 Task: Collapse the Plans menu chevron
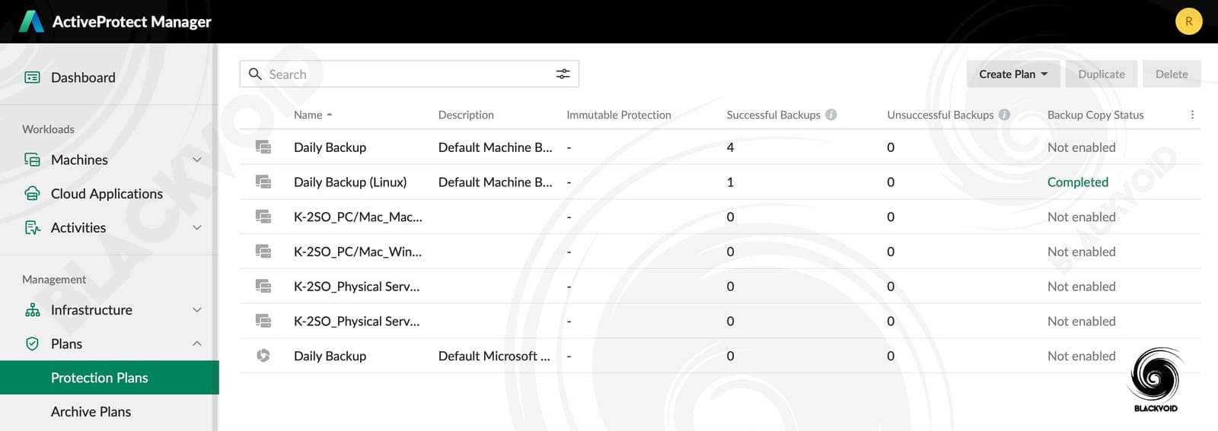(197, 344)
